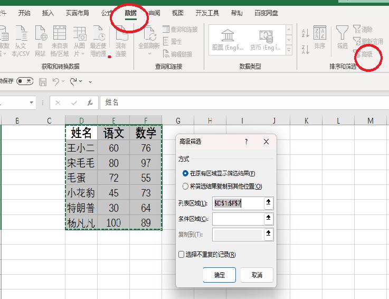Click the 现有连接 icon

click(x=121, y=41)
